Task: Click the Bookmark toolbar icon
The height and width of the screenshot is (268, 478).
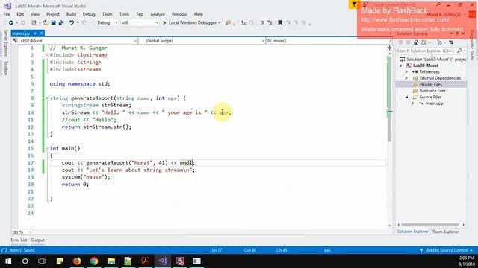Action: (280, 23)
